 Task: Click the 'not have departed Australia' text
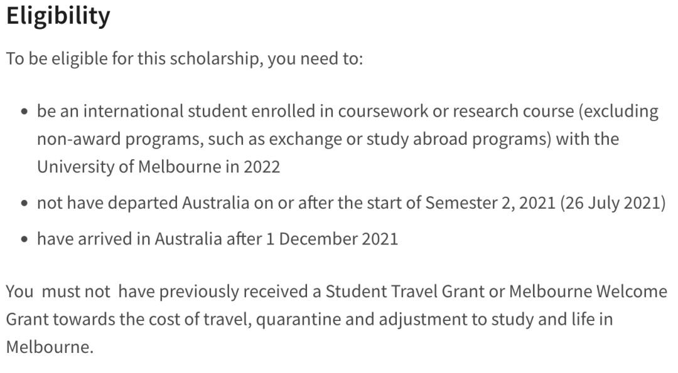coord(143,203)
